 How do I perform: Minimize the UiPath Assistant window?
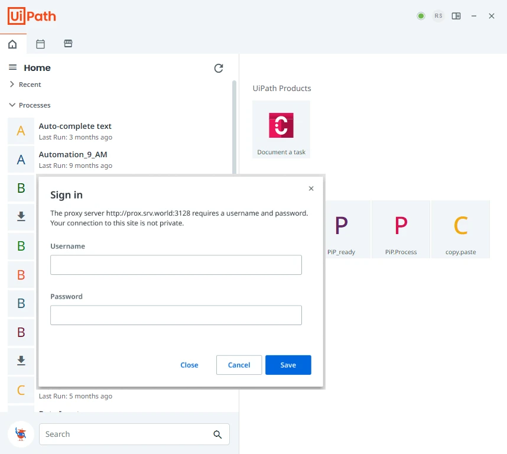(474, 16)
